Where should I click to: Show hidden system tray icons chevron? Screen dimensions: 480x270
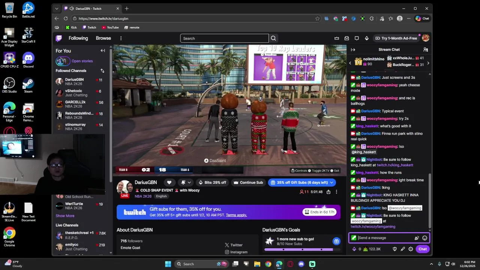(x=431, y=264)
